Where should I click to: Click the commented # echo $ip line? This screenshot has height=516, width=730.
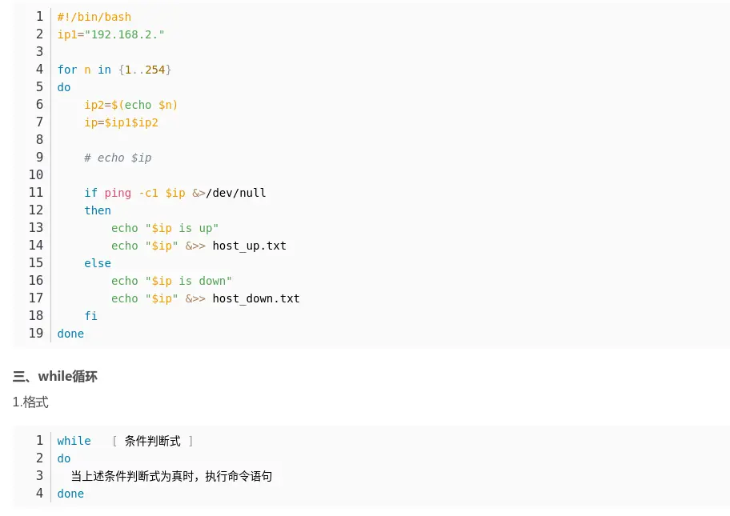point(117,158)
